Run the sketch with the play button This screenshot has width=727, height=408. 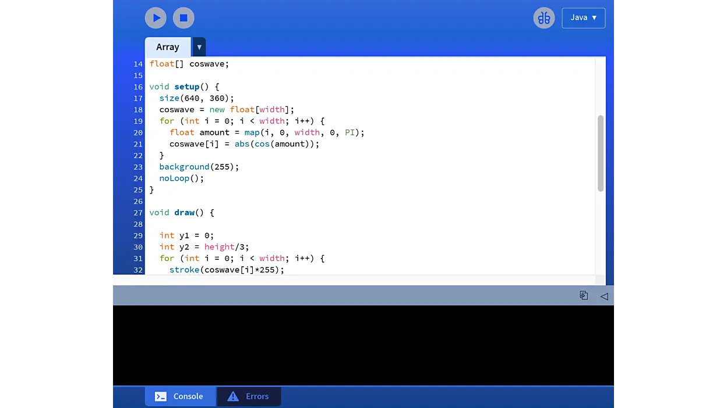pyautogui.click(x=156, y=18)
